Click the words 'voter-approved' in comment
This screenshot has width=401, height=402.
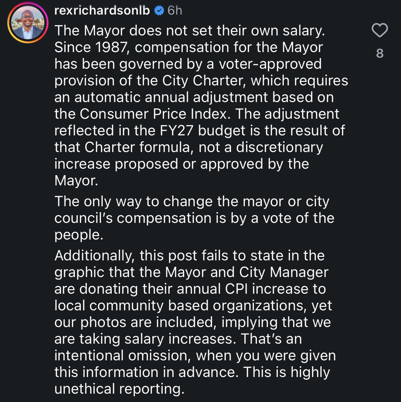tap(270, 64)
